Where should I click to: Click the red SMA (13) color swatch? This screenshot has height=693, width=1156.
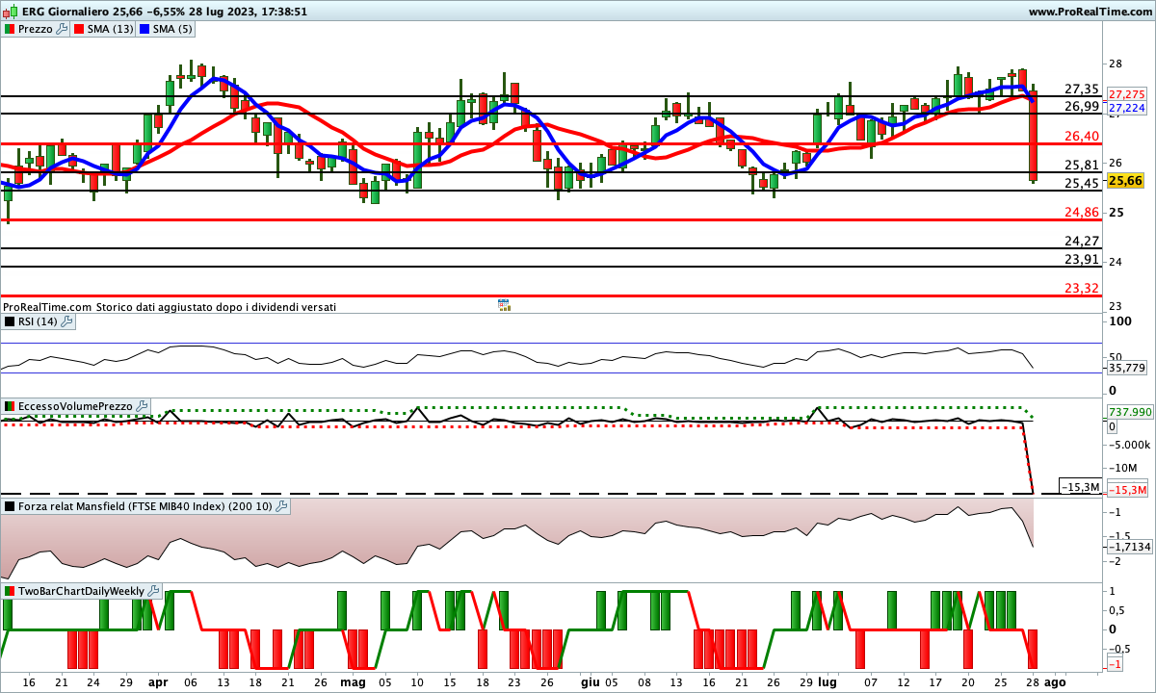coord(78,29)
